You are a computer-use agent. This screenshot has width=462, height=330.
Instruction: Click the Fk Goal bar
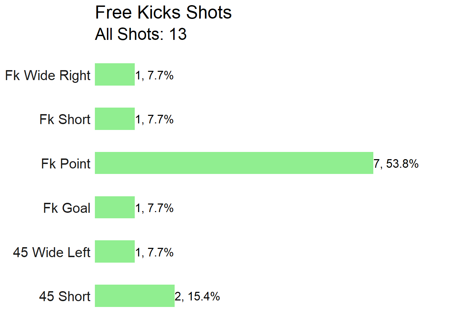click(115, 207)
